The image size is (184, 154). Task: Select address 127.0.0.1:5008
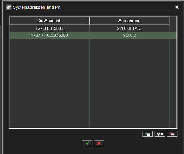pyautogui.click(x=49, y=28)
